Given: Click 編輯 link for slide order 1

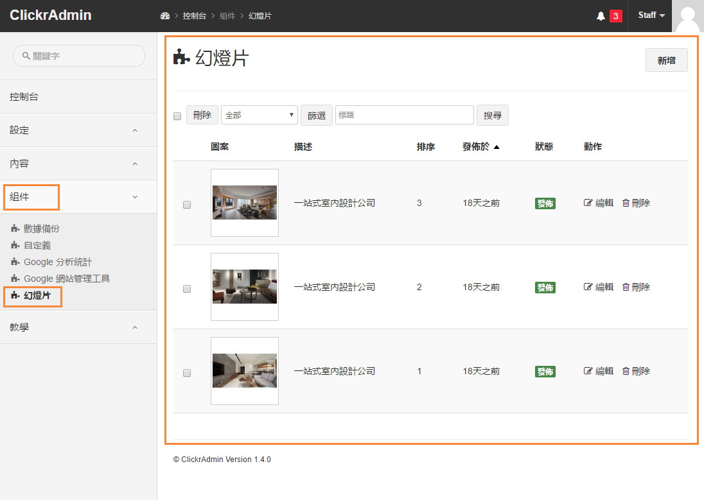Looking at the screenshot, I should (x=604, y=371).
